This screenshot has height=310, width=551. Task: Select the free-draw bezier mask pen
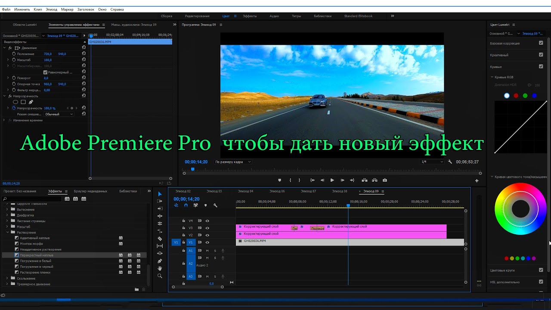point(31,102)
